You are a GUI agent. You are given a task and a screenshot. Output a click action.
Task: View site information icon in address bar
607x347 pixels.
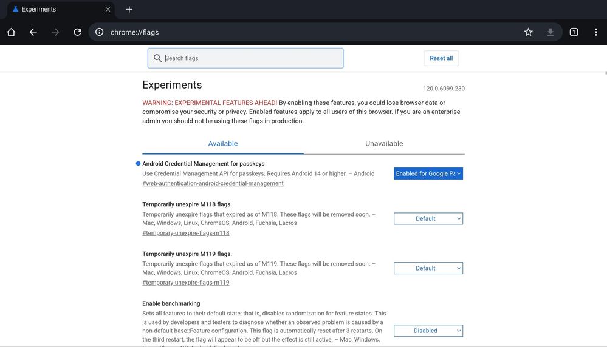tap(100, 32)
